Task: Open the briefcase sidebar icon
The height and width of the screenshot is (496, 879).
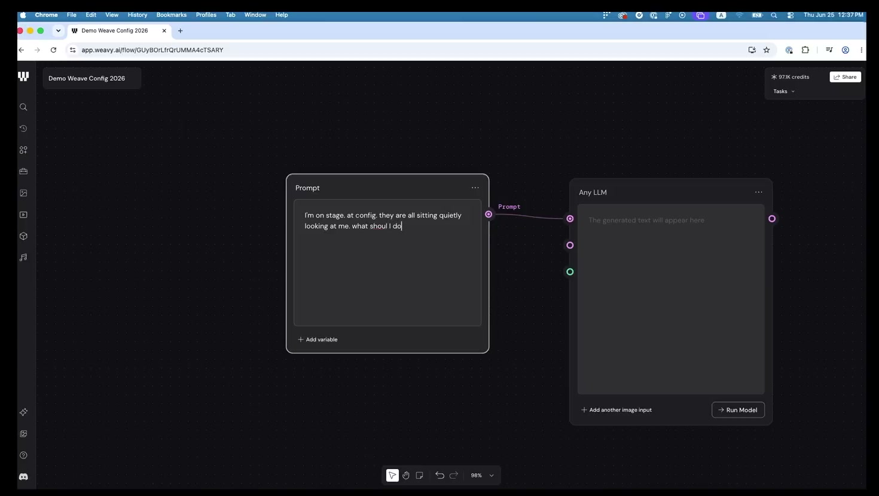Action: click(x=23, y=172)
